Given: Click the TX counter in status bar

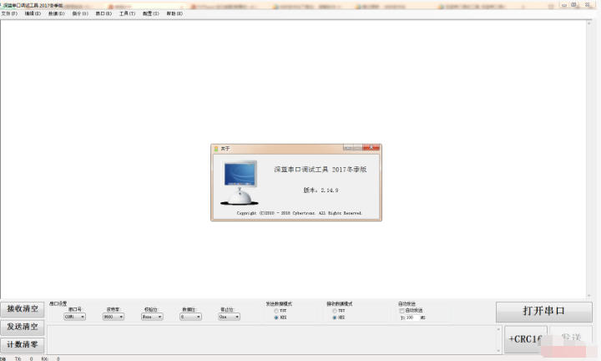Looking at the screenshot, I should [x=23, y=358].
